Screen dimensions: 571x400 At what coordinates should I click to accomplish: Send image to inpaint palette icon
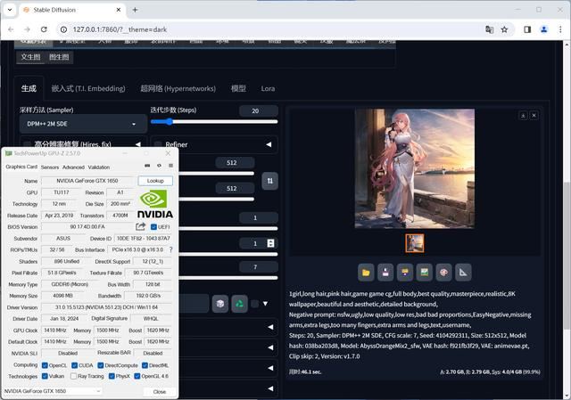click(443, 273)
